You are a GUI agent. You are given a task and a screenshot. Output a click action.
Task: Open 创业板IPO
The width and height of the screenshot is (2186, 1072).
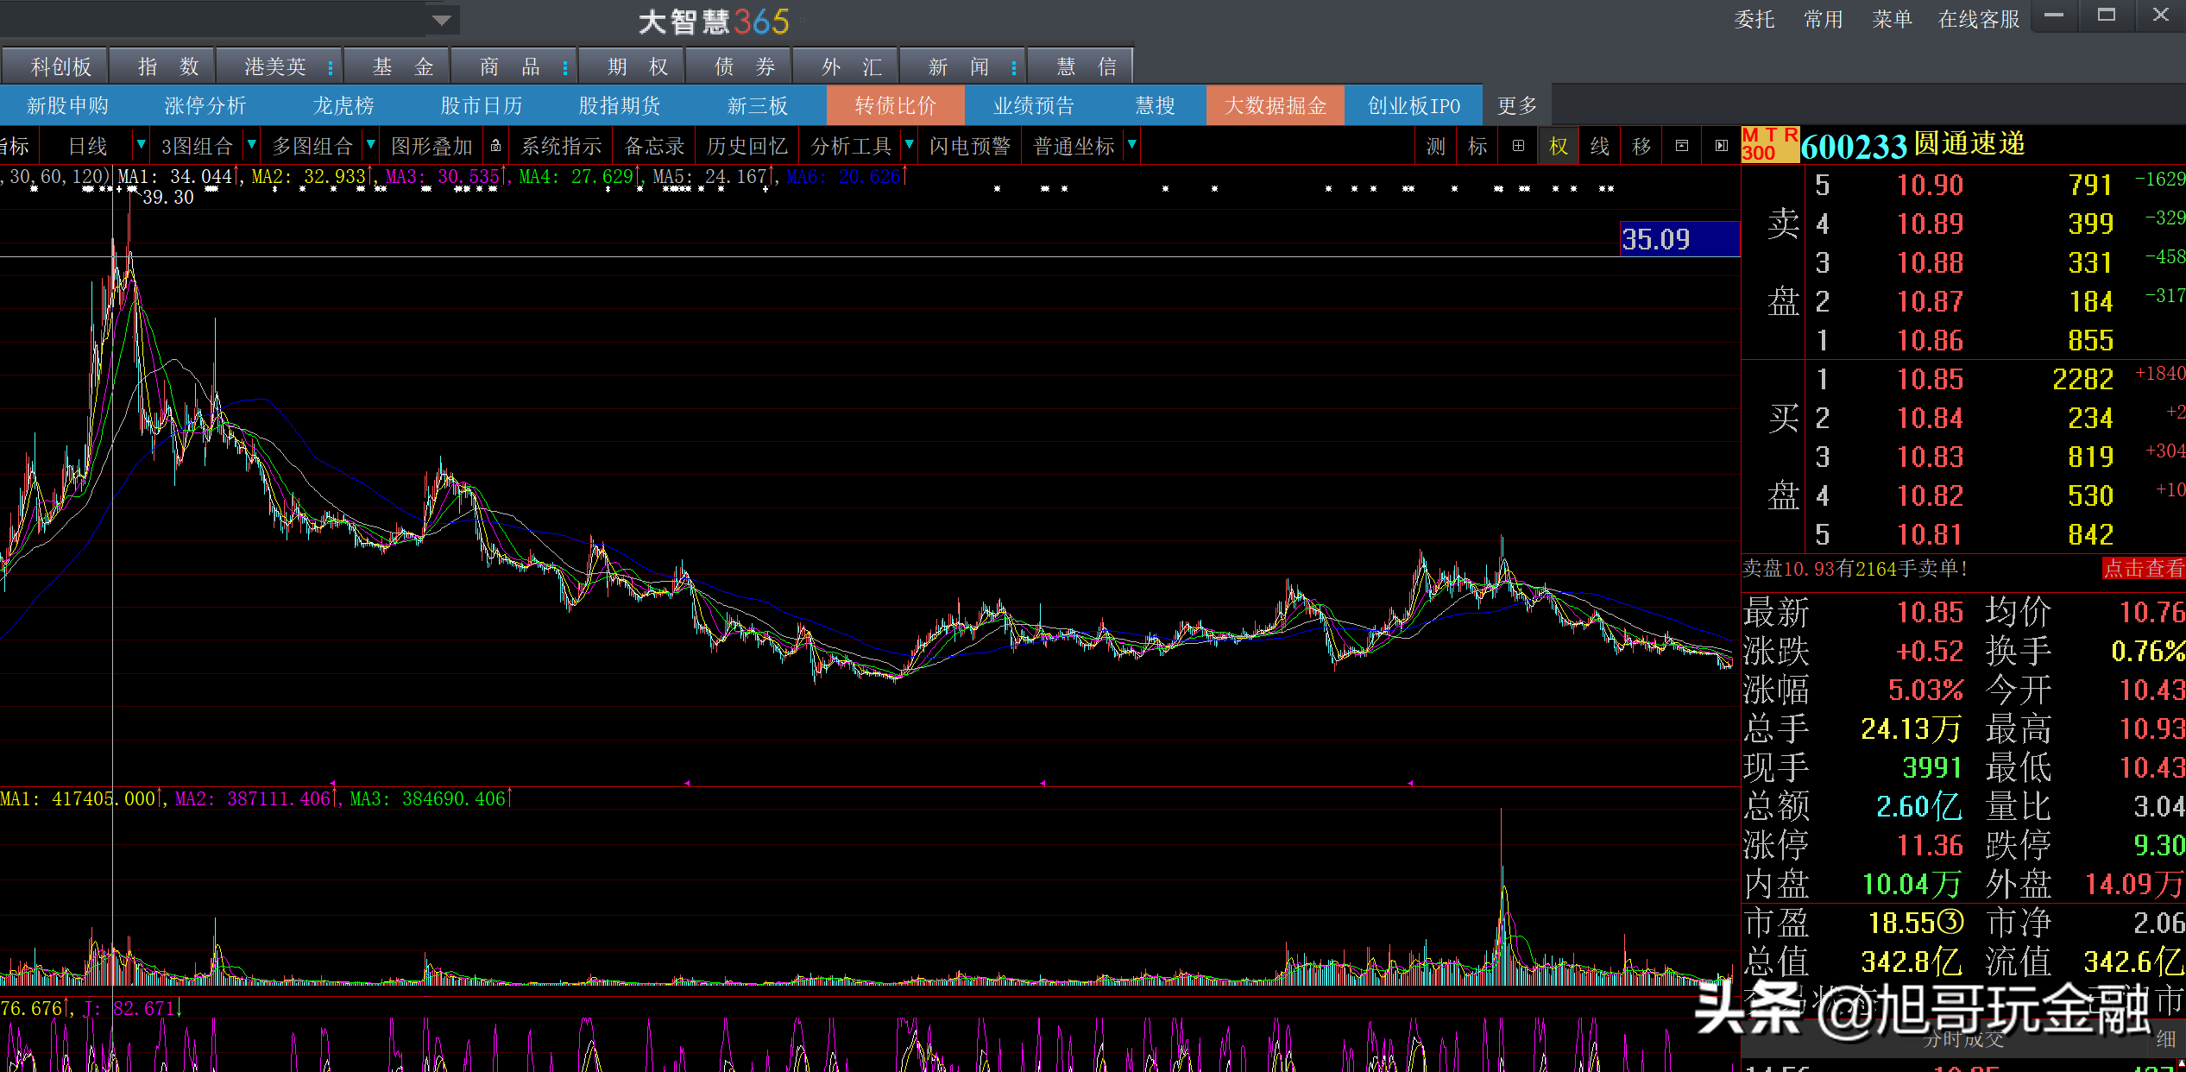pos(1414,105)
